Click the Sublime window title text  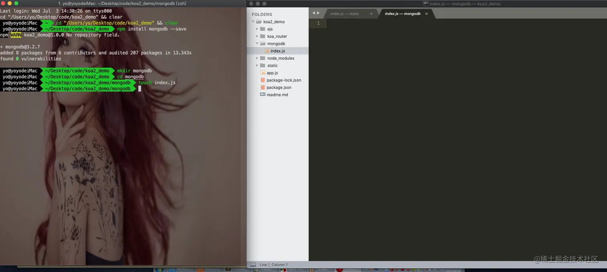(x=465, y=4)
